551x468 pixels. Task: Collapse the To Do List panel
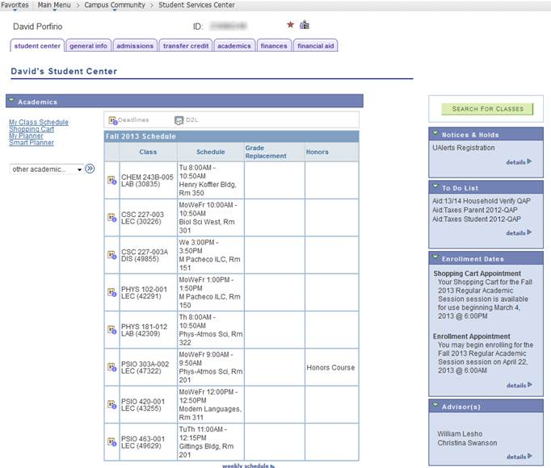coord(435,187)
